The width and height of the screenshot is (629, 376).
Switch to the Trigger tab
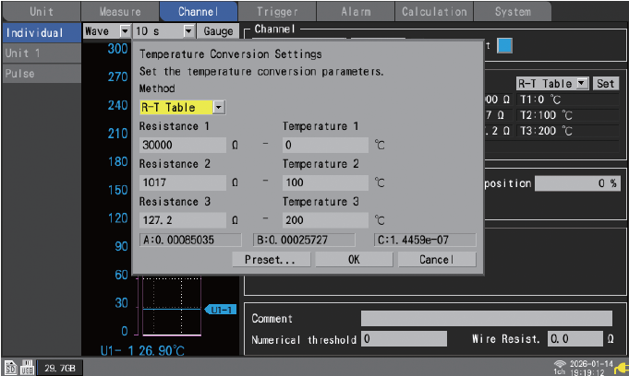pos(276,12)
